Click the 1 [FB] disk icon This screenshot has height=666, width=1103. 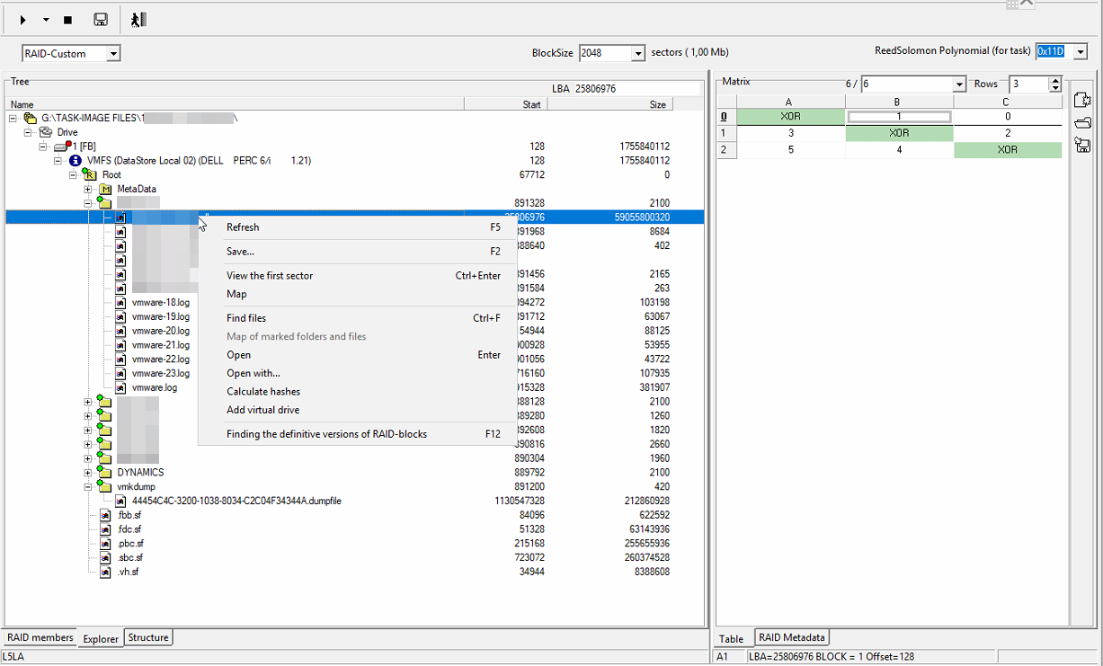[62, 146]
